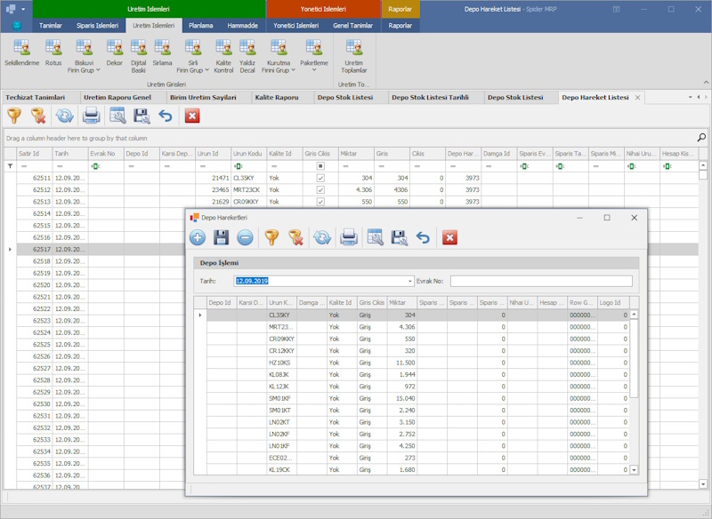
Task: Click the printer icon in main toolbar
Action: (91, 116)
